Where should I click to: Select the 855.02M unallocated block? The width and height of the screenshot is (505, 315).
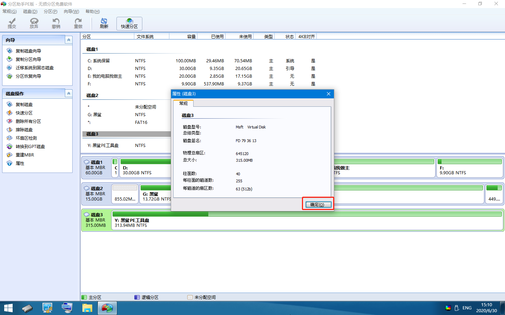click(x=125, y=194)
